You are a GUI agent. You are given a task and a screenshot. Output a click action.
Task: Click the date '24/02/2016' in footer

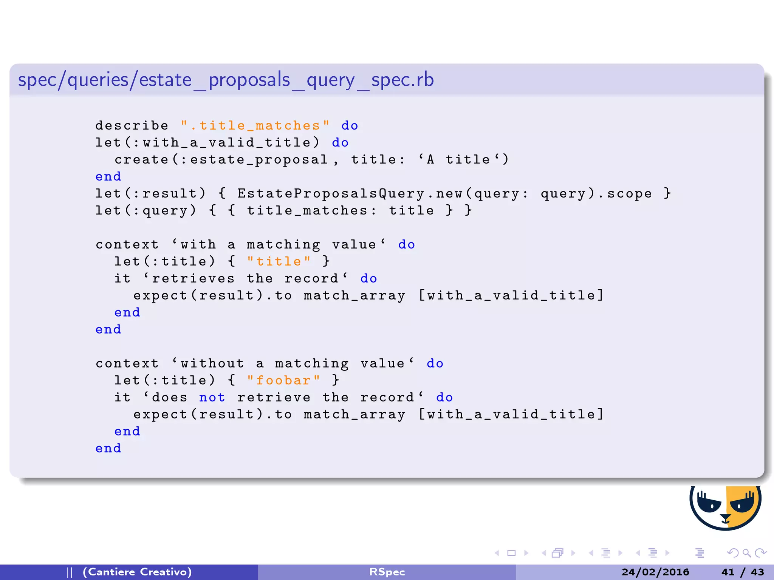[x=655, y=572]
